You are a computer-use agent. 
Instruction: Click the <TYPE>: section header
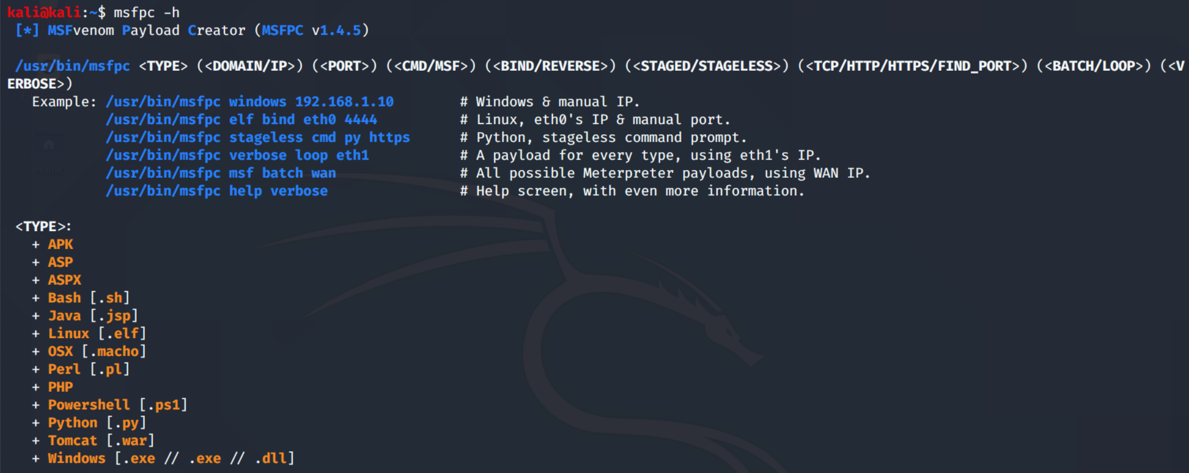click(x=43, y=227)
